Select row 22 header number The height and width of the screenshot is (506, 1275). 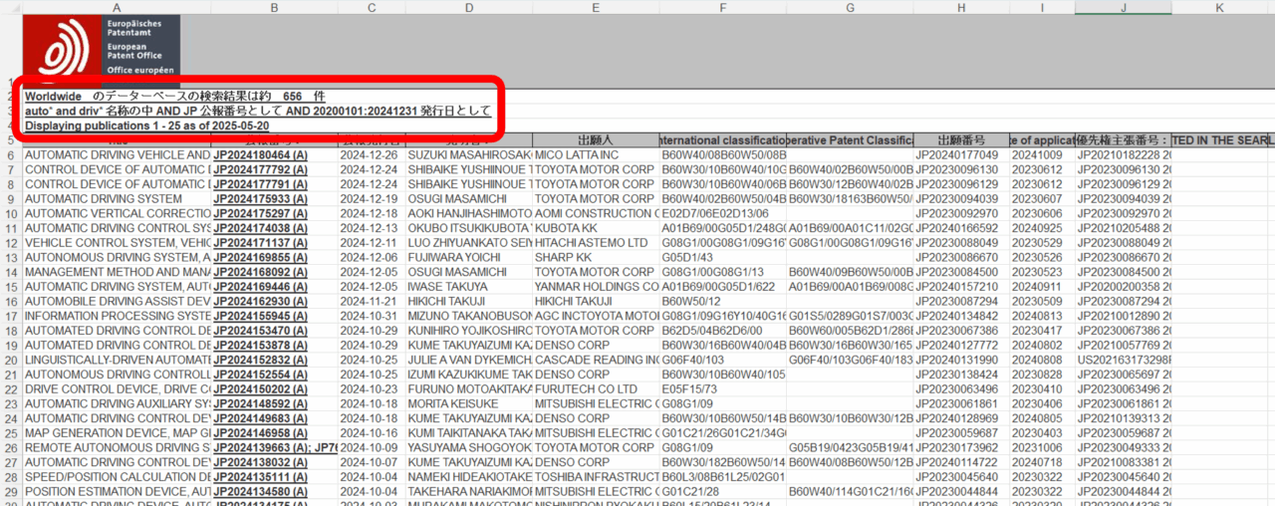click(11, 388)
